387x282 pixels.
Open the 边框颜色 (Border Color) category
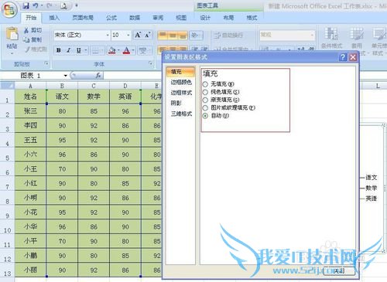pyautogui.click(x=180, y=83)
